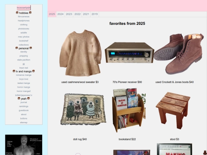Viewport: 207px width, 155px height.
Task: Click the icon right of yeah heading
Action: (28, 98)
